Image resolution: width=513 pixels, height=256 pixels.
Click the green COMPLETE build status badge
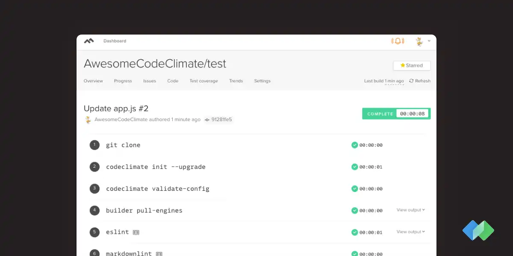pyautogui.click(x=380, y=114)
